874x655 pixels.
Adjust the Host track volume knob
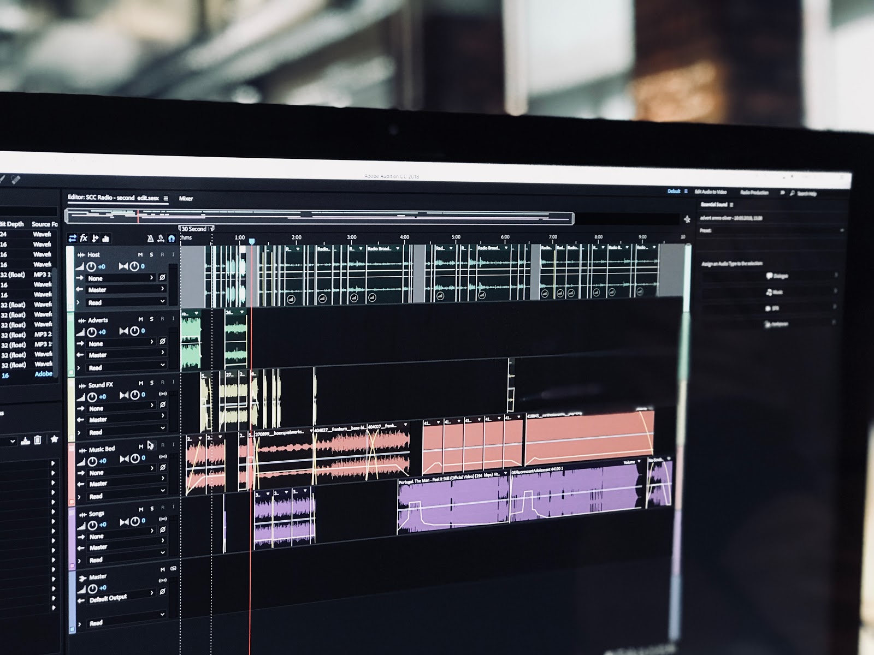pyautogui.click(x=91, y=266)
